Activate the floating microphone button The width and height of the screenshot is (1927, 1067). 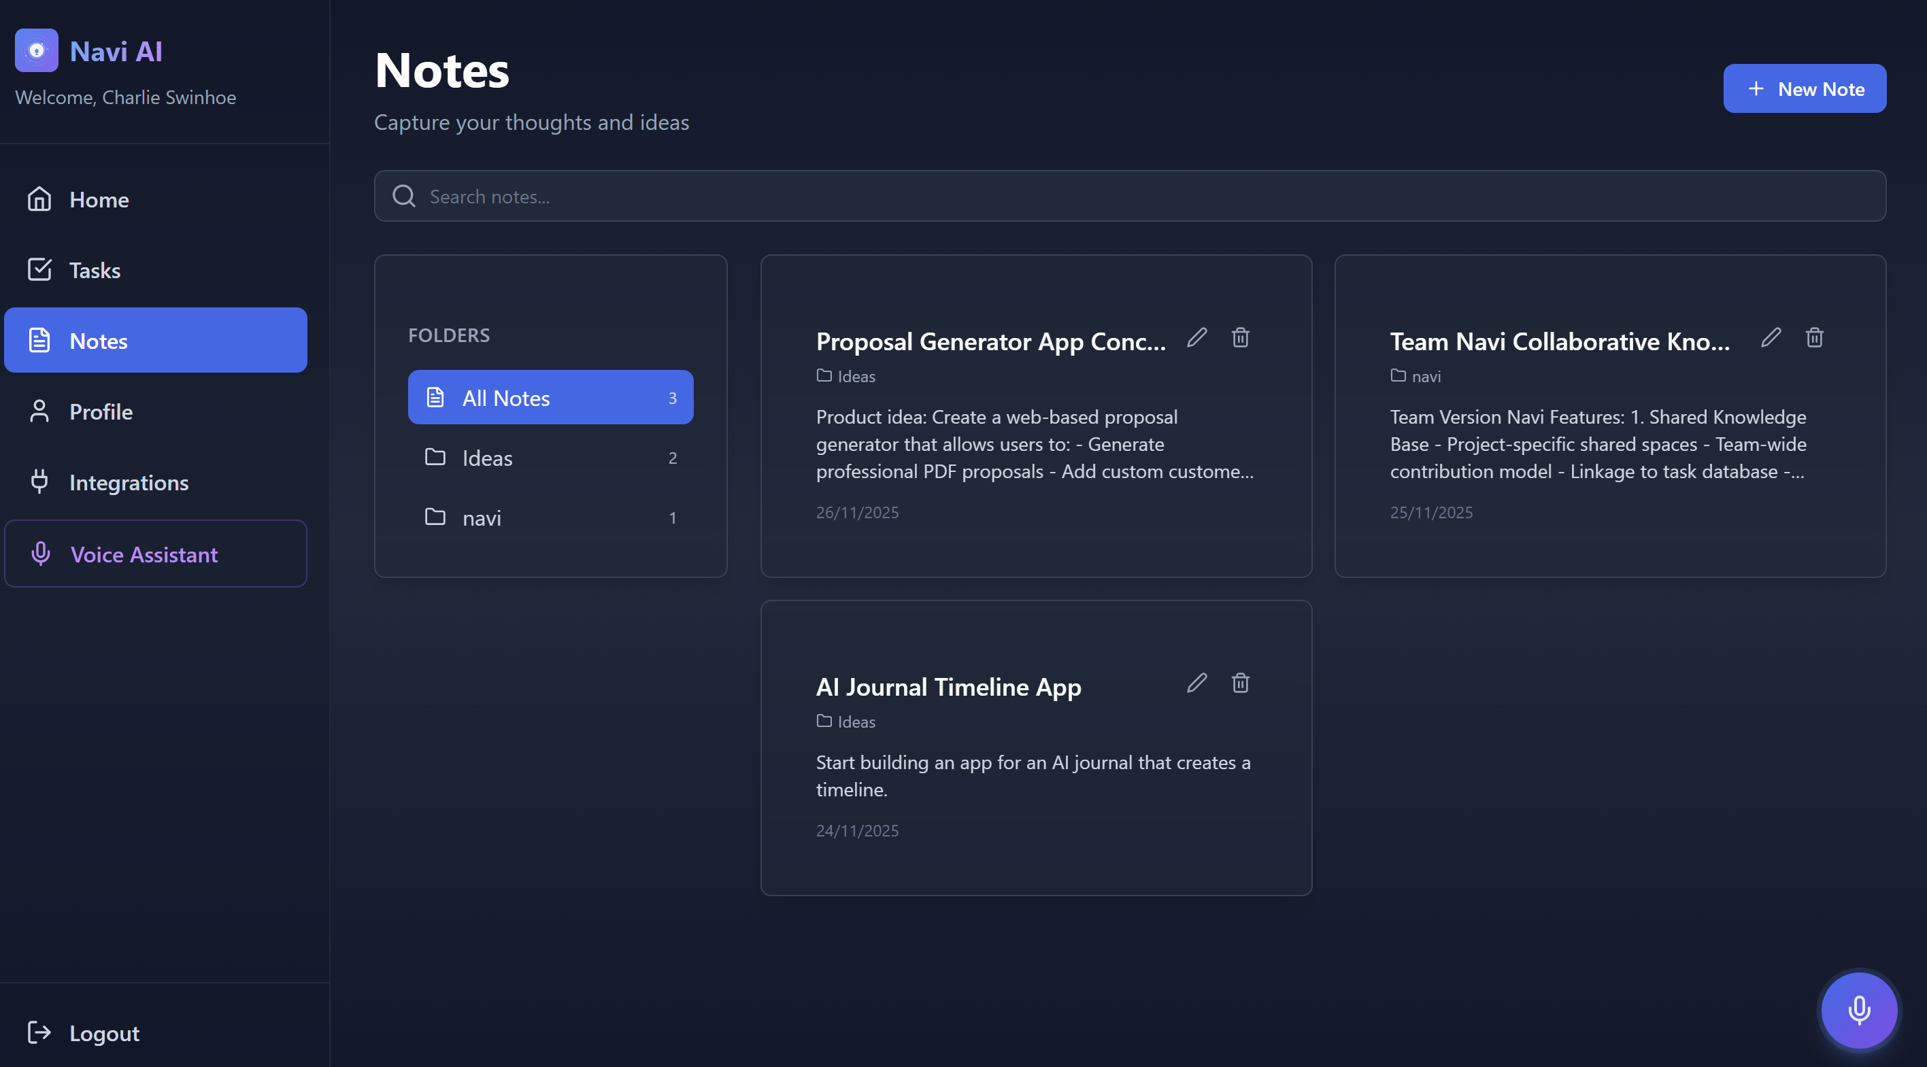coord(1858,1010)
